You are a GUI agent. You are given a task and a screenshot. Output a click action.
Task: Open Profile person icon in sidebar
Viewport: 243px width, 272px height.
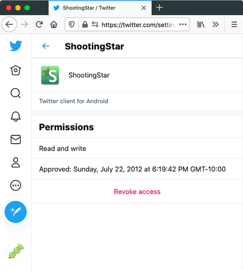[16, 162]
